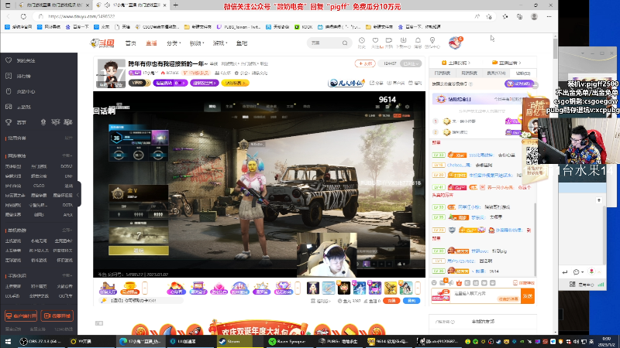This screenshot has width=620, height=348.
Task: Open the right header link in chat panel
Action: coord(507,63)
